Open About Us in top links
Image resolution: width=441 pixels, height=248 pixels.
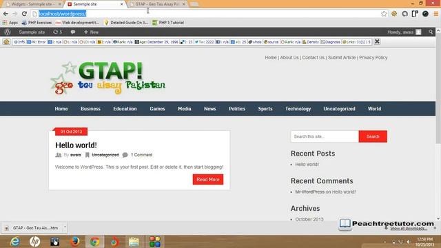[x=289, y=57]
